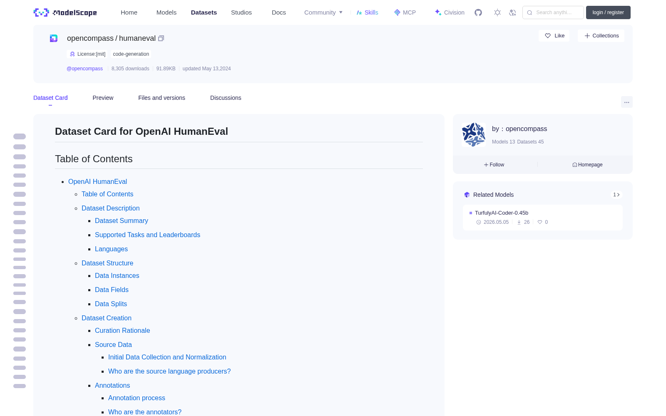666x416 pixels.
Task: Open Supported Tasks and Leaderboards link
Action: pyautogui.click(x=147, y=235)
